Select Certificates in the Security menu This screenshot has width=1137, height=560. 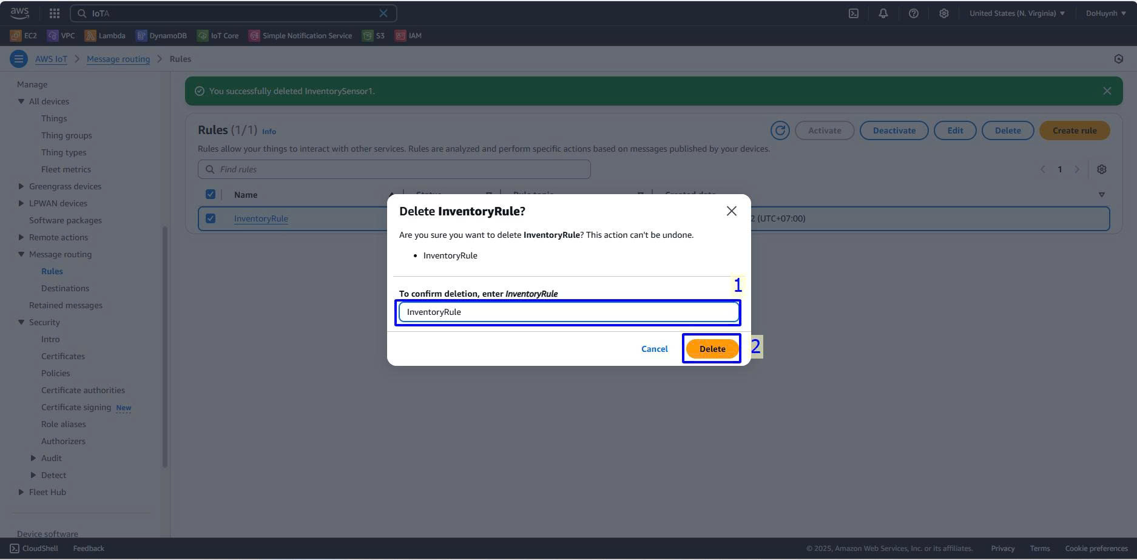point(63,356)
